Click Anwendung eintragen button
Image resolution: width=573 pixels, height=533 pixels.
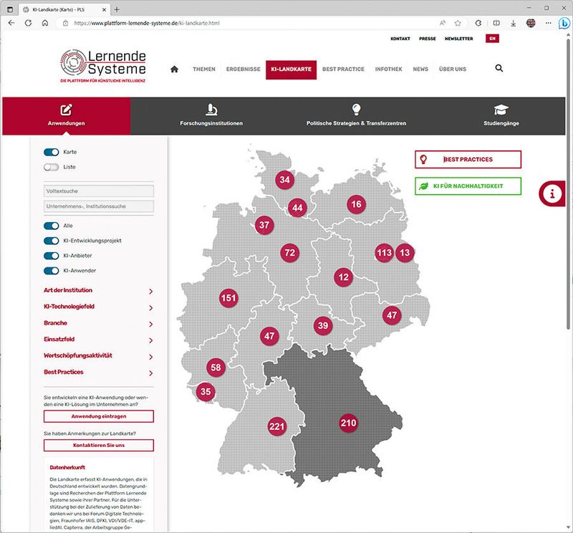tap(99, 416)
